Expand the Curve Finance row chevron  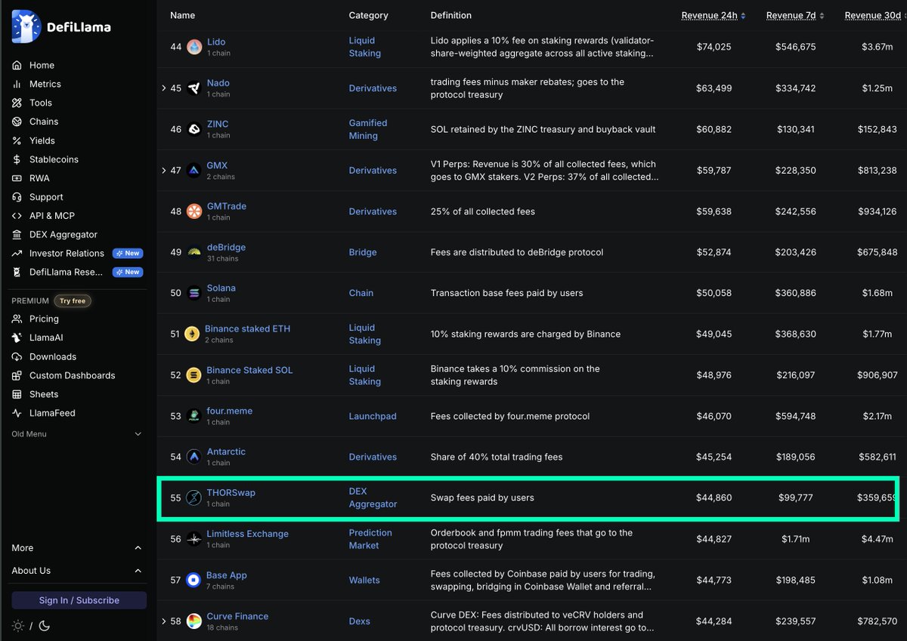point(163,621)
